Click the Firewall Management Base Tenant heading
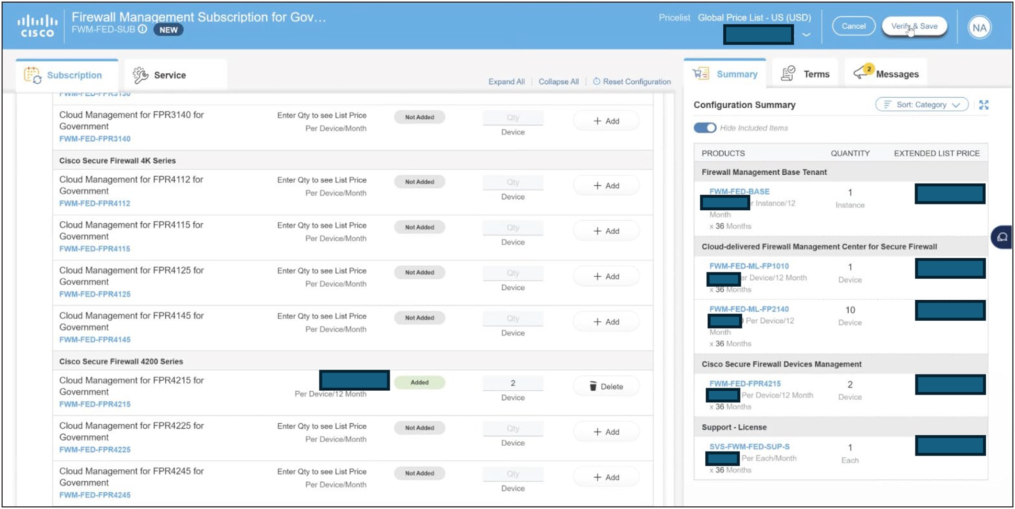The height and width of the screenshot is (509, 1015). coord(764,173)
